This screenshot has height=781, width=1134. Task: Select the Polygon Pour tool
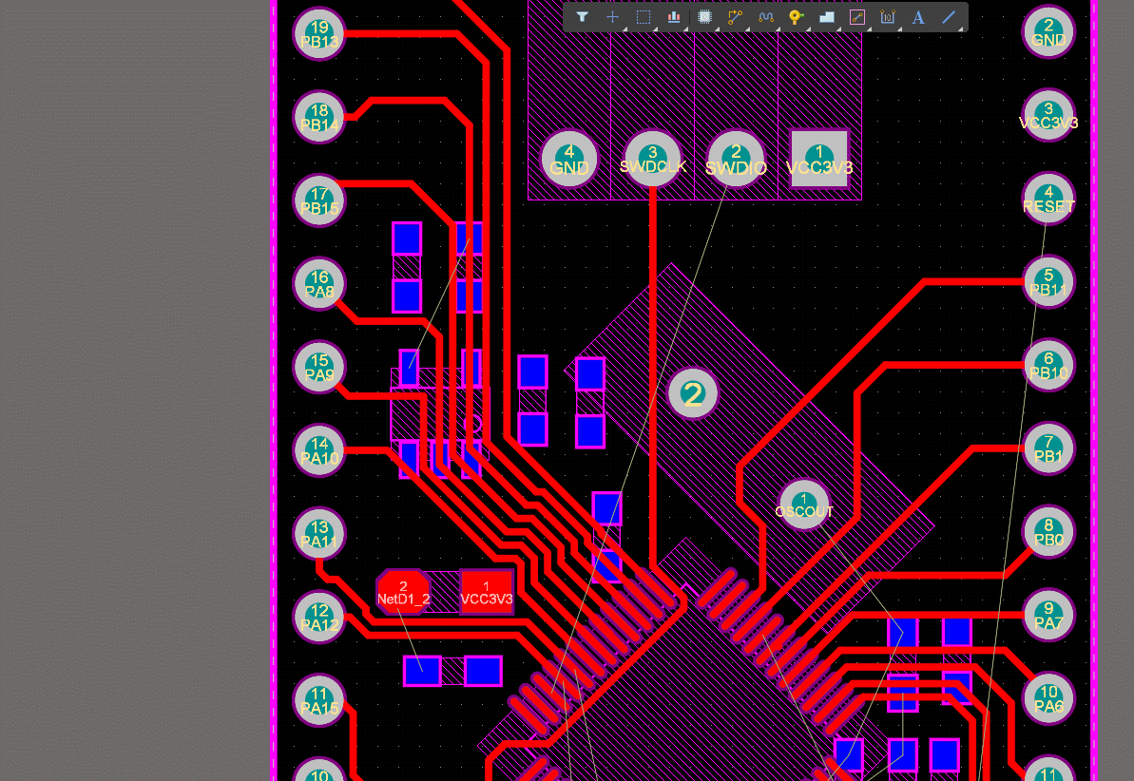(x=827, y=17)
